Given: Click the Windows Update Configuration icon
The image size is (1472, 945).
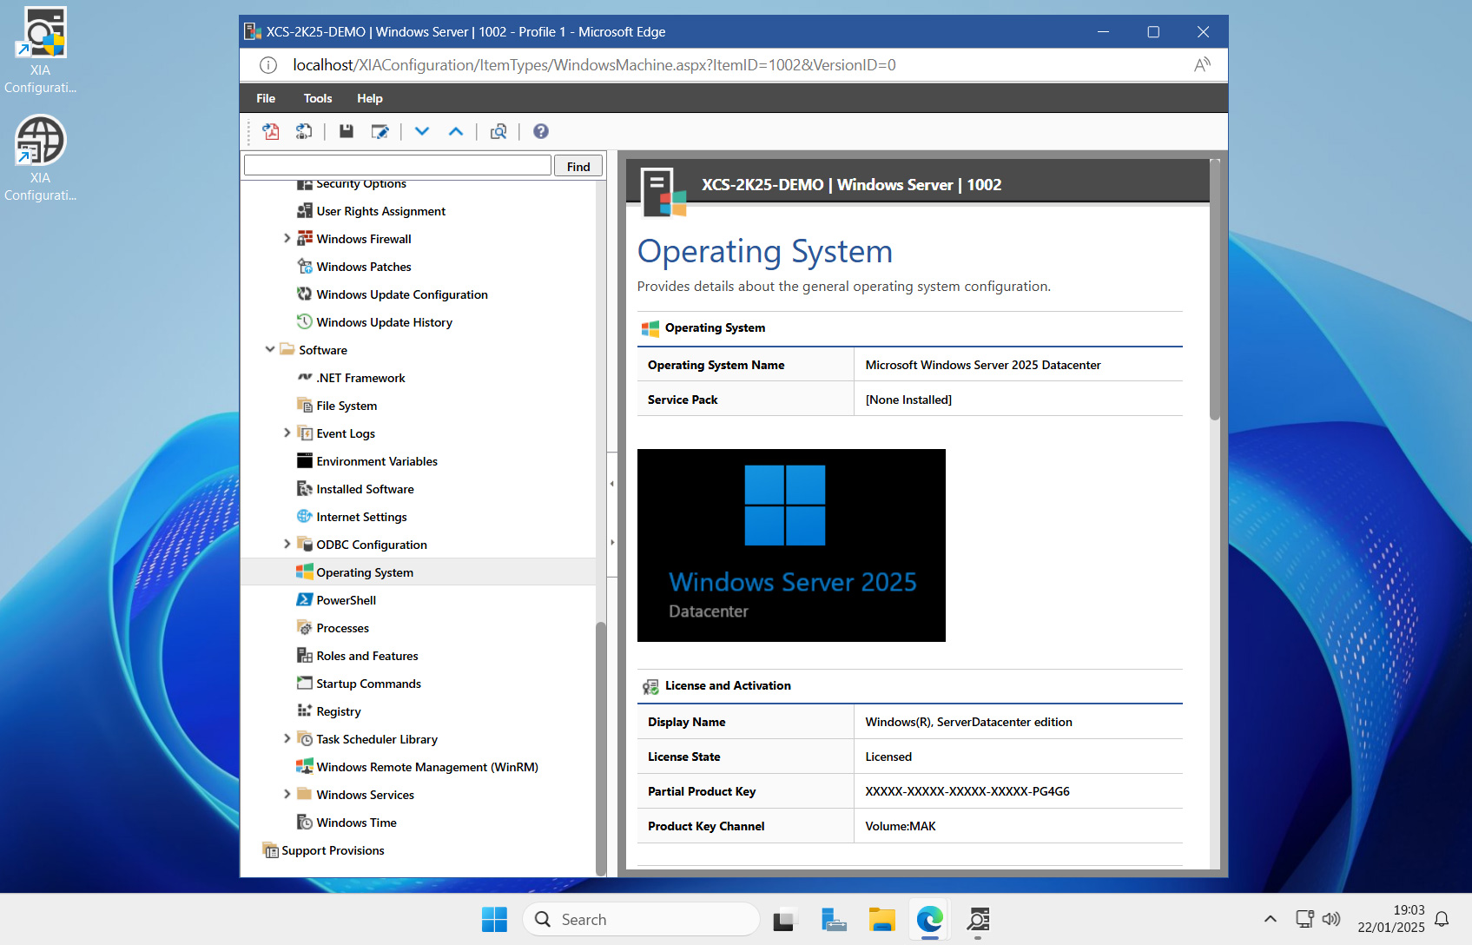Looking at the screenshot, I should tap(305, 294).
